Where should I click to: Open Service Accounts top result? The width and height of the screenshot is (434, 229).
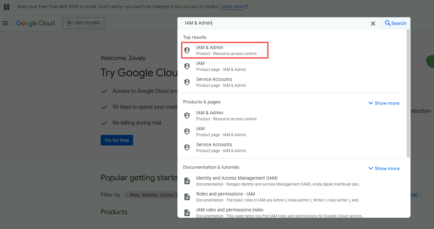(291, 82)
